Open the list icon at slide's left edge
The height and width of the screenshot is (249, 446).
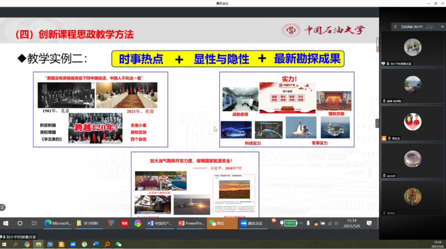3,207
